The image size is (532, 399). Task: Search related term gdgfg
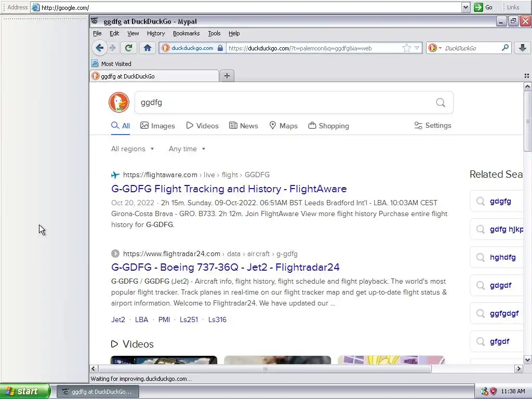pos(497,201)
